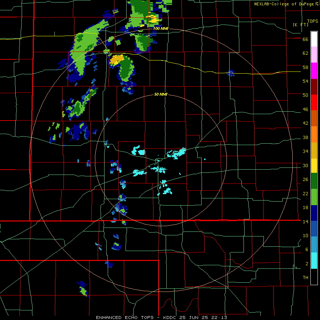Pick the light pink legend swatch
The image size is (320, 320).
click(314, 54)
